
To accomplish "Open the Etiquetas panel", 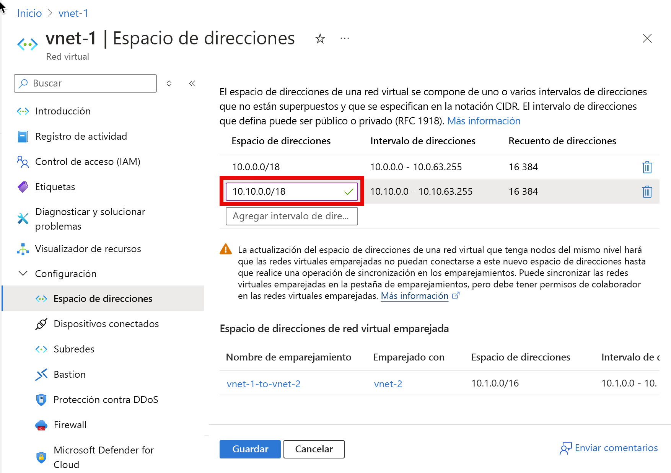I will pyautogui.click(x=55, y=187).
